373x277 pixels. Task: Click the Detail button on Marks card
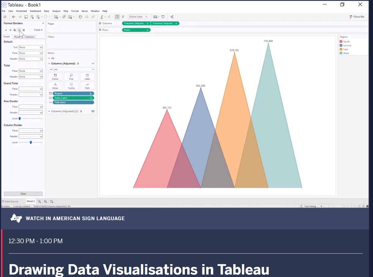click(55, 86)
